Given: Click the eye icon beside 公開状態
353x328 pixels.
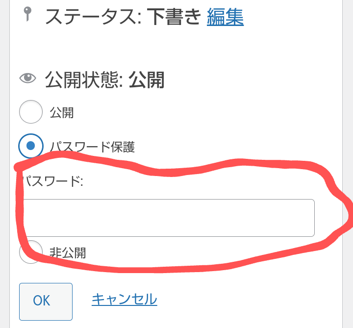Looking at the screenshot, I should click(27, 78).
